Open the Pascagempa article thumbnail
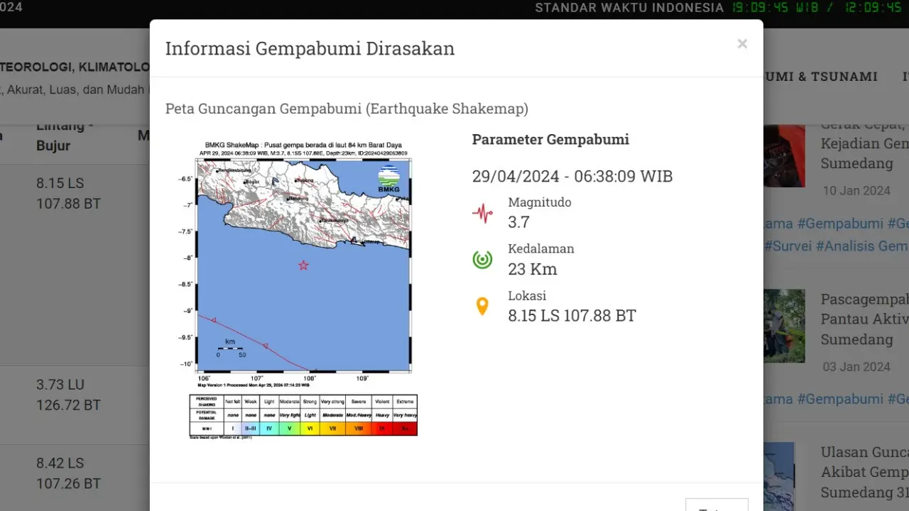 point(784,326)
